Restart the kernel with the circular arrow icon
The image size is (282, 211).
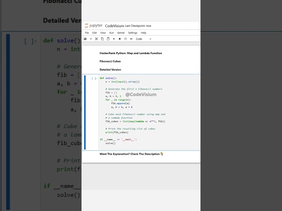(x=125, y=39)
